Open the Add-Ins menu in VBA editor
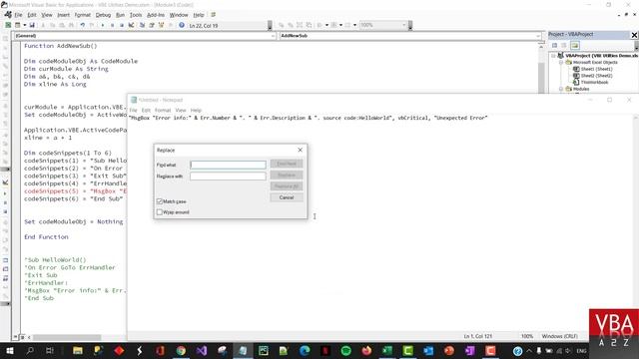This screenshot has height=359, width=639. click(156, 15)
